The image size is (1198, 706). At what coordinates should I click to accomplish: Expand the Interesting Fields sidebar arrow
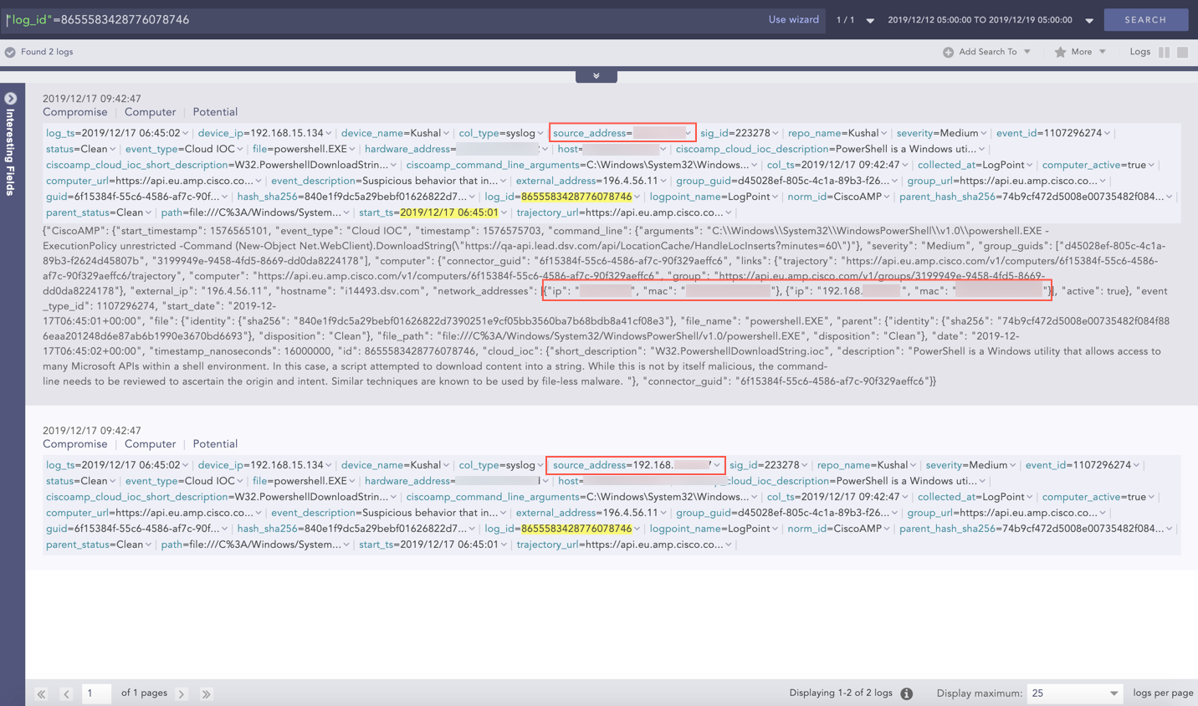pos(11,98)
